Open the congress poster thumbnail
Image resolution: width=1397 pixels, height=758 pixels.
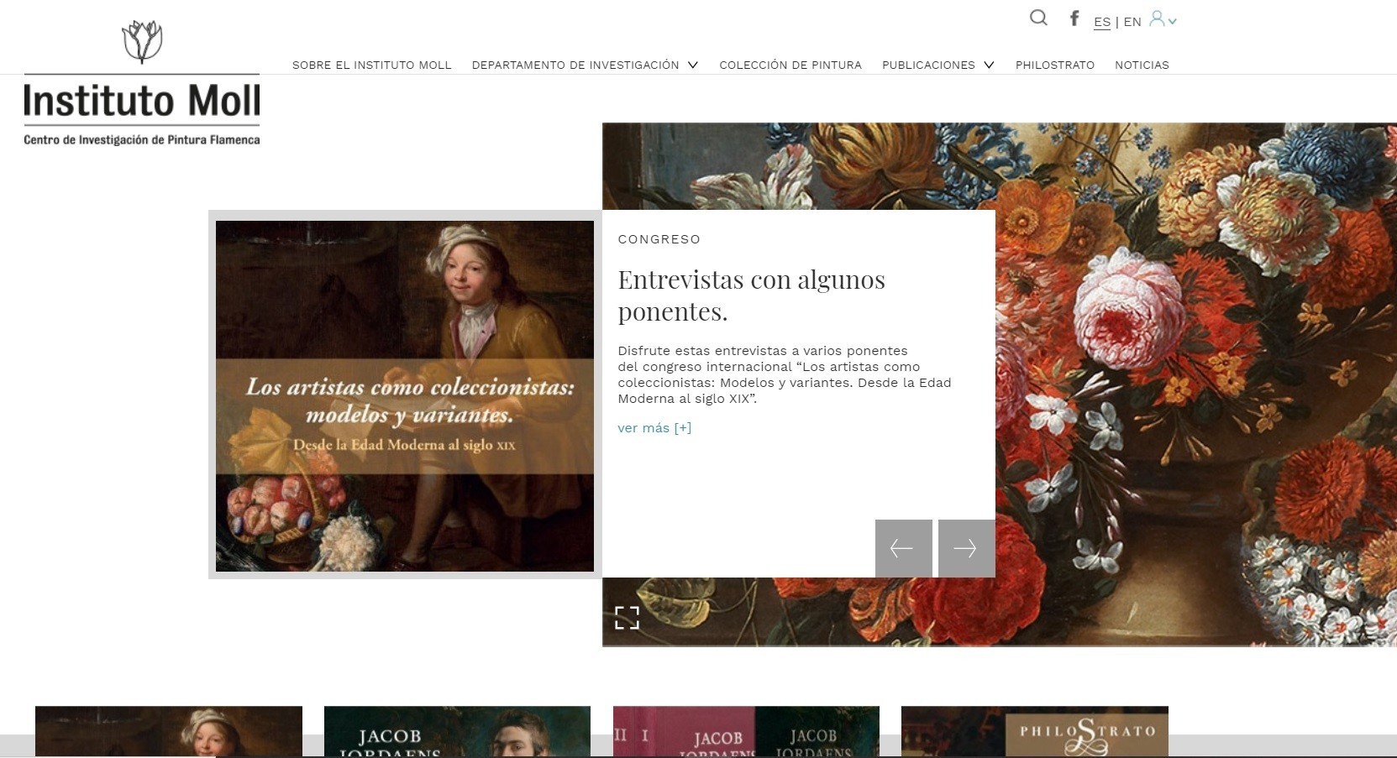coord(405,395)
